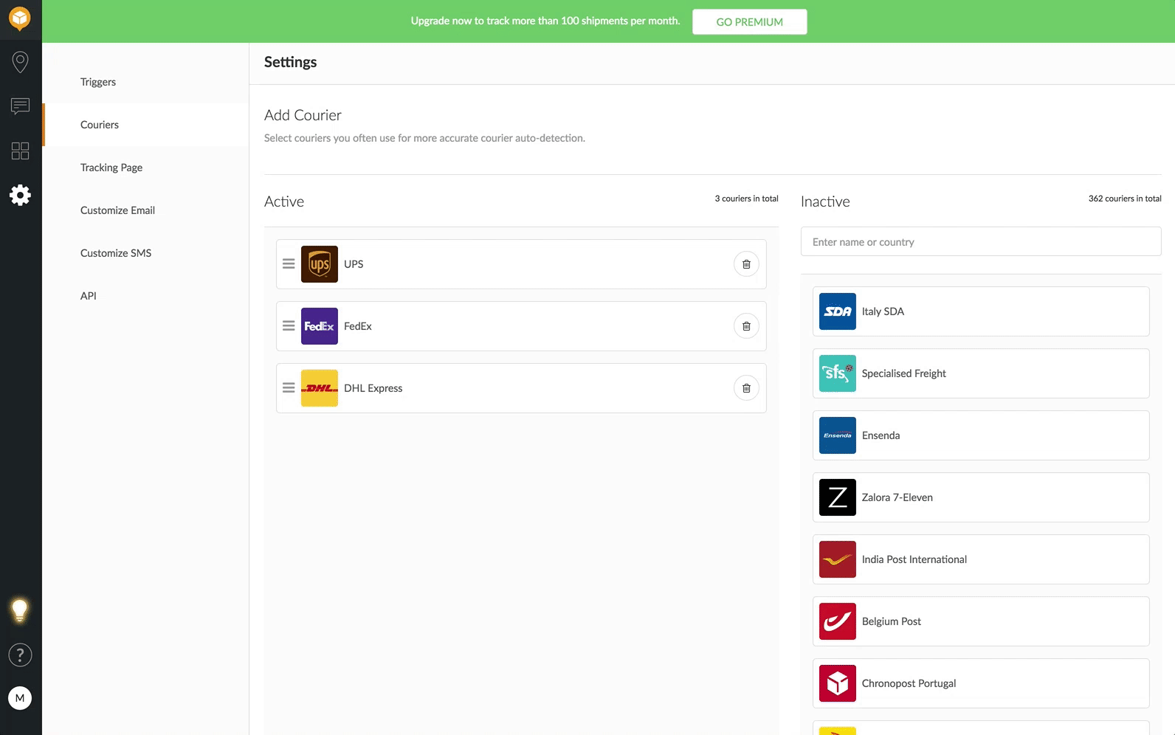Add Italy SDA from inactive couriers

pos(981,311)
